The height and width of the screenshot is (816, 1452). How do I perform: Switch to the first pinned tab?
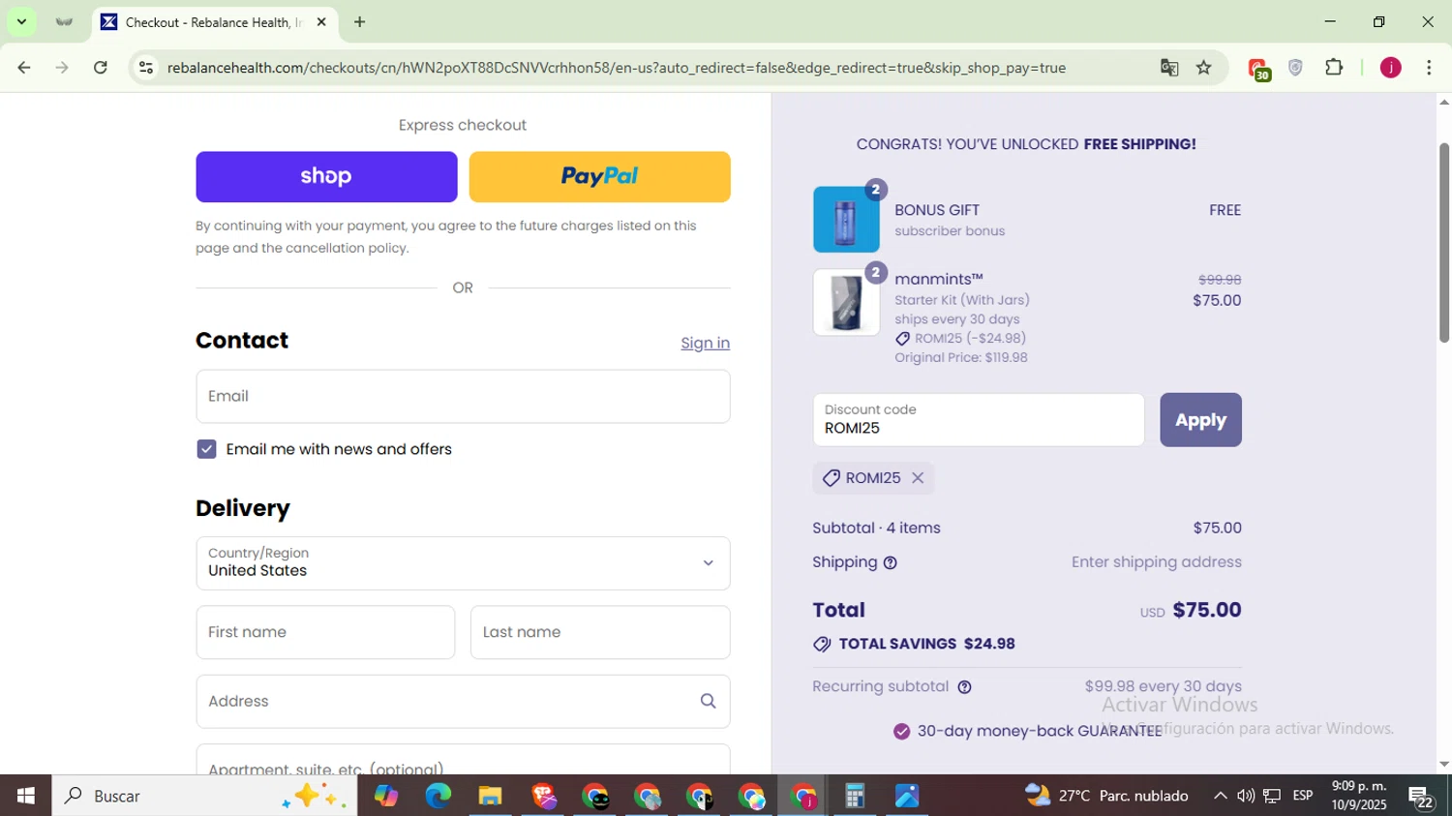pyautogui.click(x=64, y=21)
